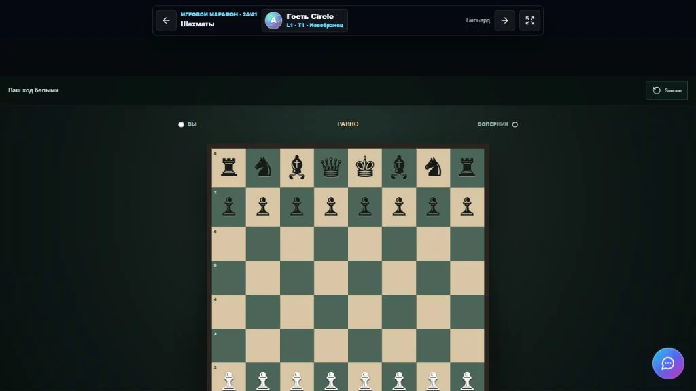Select the white pawn on b2
This screenshot has height=391, width=696.
click(x=263, y=377)
